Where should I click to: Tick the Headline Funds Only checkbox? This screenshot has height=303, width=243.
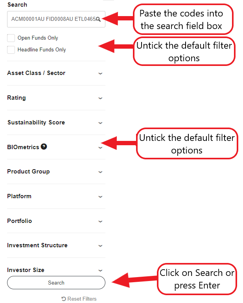[x=11, y=50]
